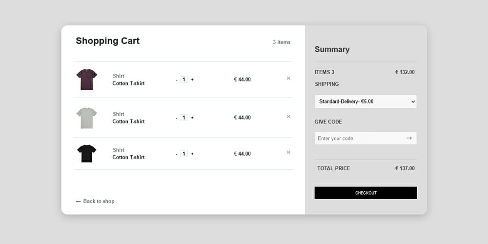
Task: Remove the grey shirt from cart
Action: coord(288,116)
